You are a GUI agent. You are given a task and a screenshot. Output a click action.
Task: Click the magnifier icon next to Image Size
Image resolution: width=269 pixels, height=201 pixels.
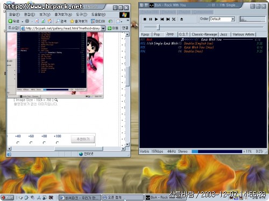[x=56, y=100]
